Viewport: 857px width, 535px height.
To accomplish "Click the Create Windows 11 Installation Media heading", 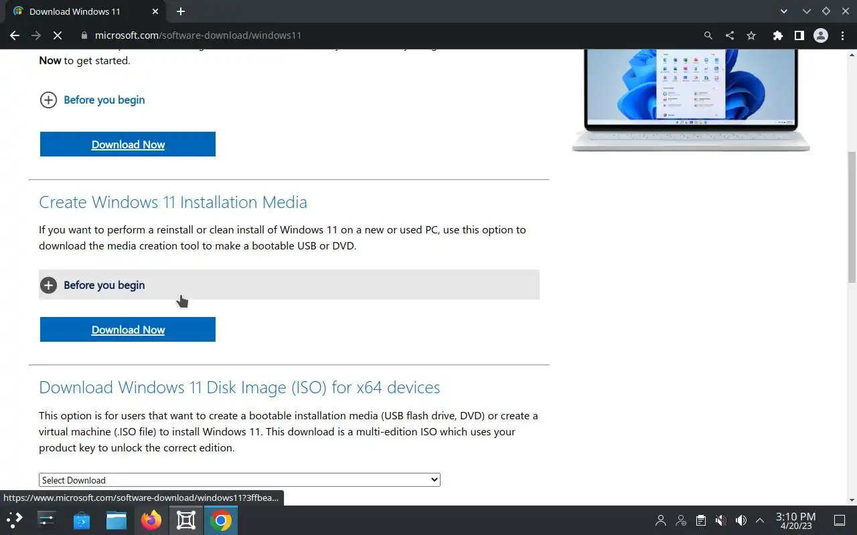I will pyautogui.click(x=173, y=202).
